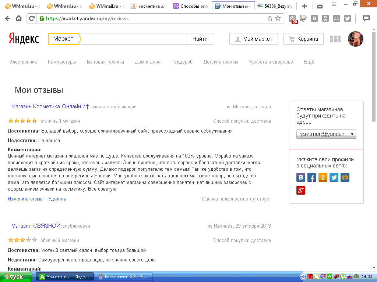Click the VKontakte toolbar extension icon

tap(314, 18)
